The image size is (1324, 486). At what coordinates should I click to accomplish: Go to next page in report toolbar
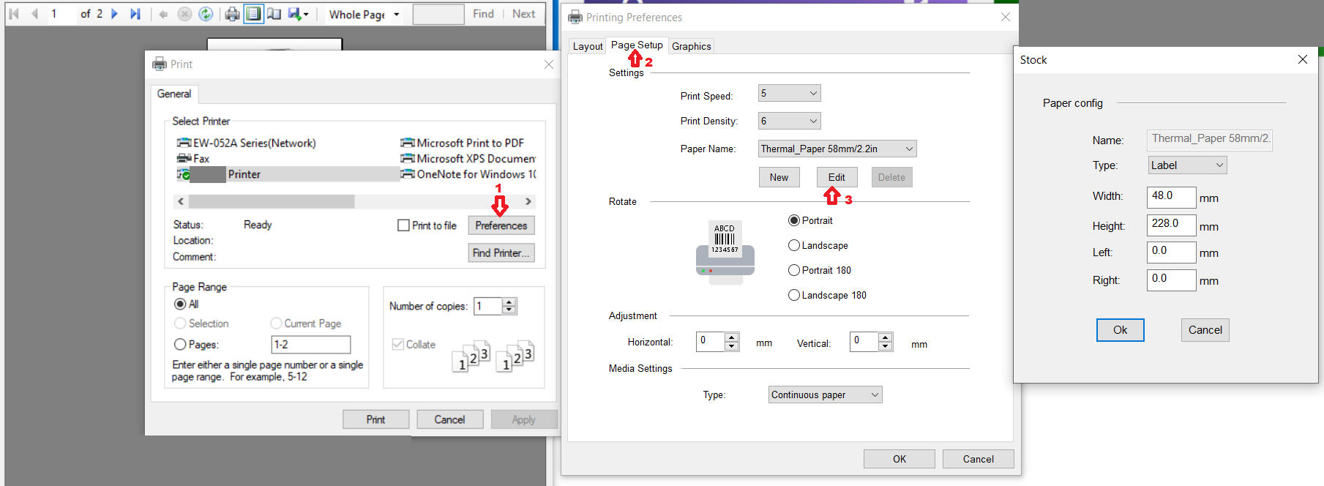tap(114, 14)
